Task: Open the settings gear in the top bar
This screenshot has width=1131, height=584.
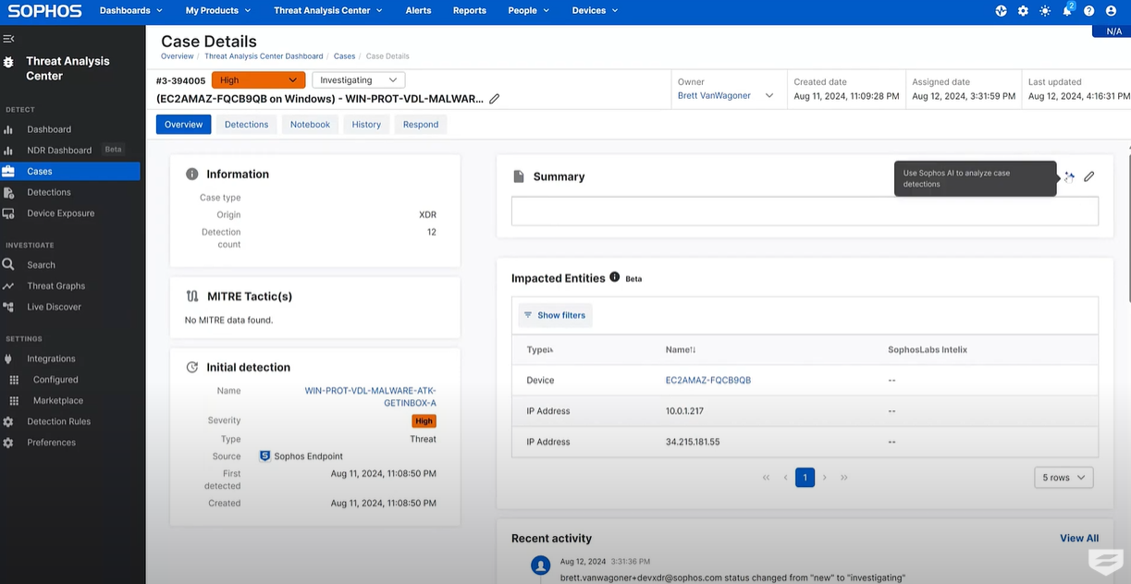Action: click(1023, 10)
